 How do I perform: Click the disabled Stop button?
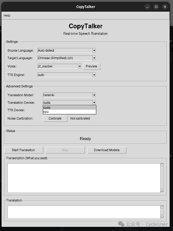[65, 150]
